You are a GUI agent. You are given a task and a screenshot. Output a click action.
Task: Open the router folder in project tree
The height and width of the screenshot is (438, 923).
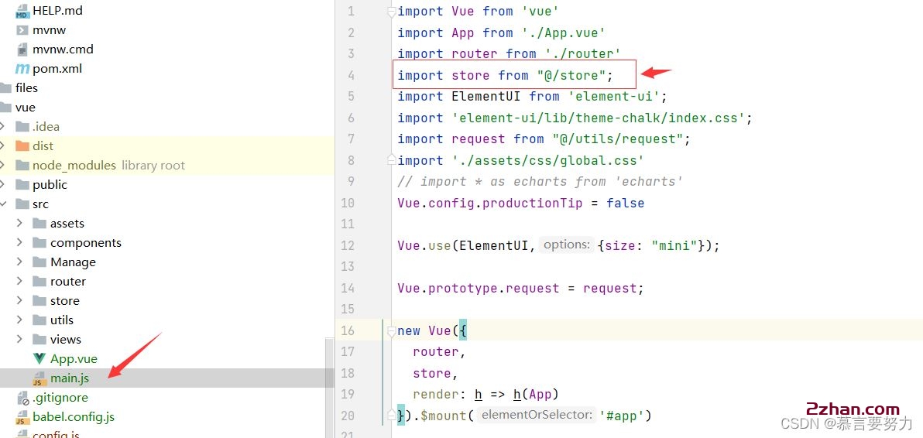[67, 282]
